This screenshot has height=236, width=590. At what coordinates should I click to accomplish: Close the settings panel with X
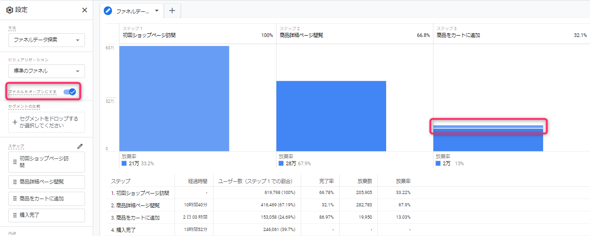coord(85,10)
